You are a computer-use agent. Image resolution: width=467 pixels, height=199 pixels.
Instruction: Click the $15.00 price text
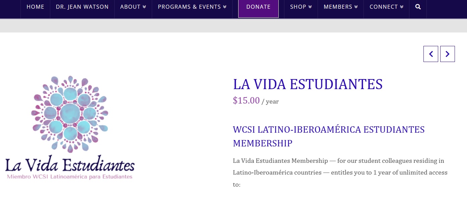tap(246, 100)
